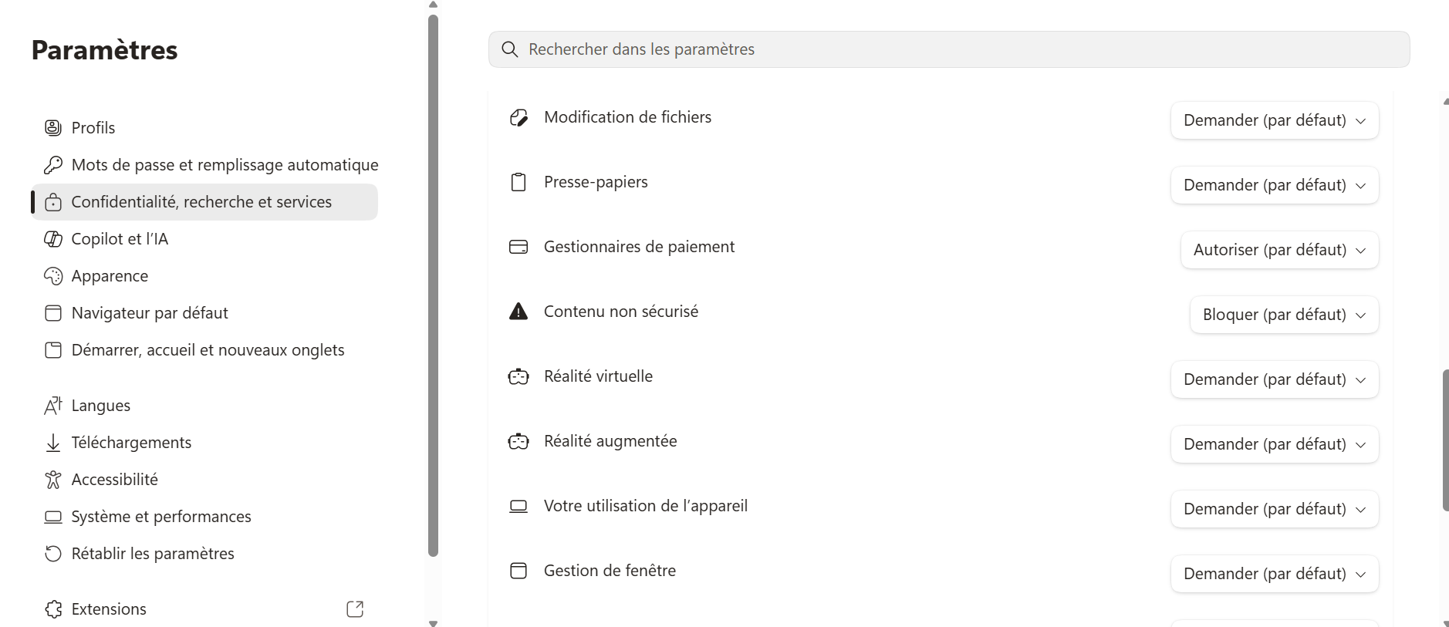
Task: Click the external link icon beside Extensions
Action: [355, 609]
